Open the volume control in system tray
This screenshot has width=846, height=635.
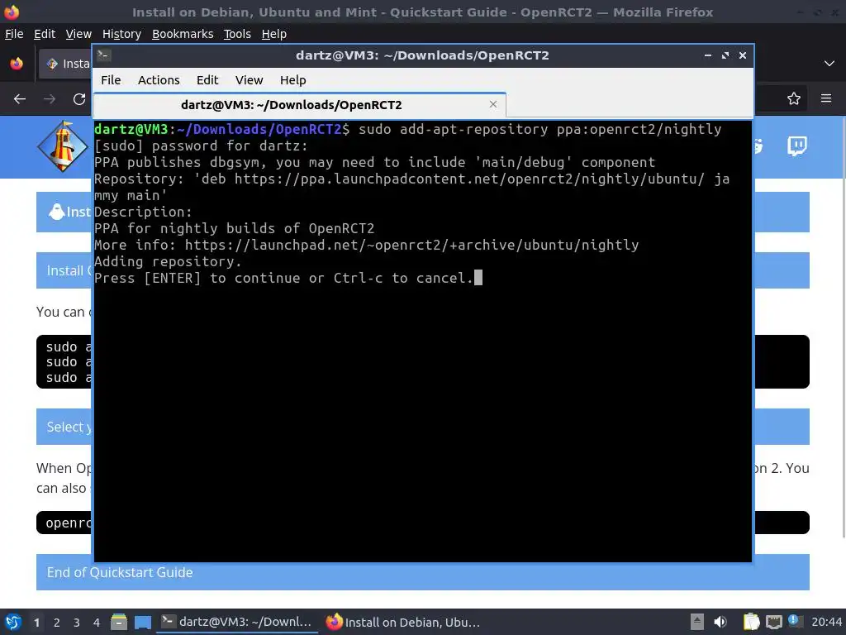pyautogui.click(x=720, y=622)
